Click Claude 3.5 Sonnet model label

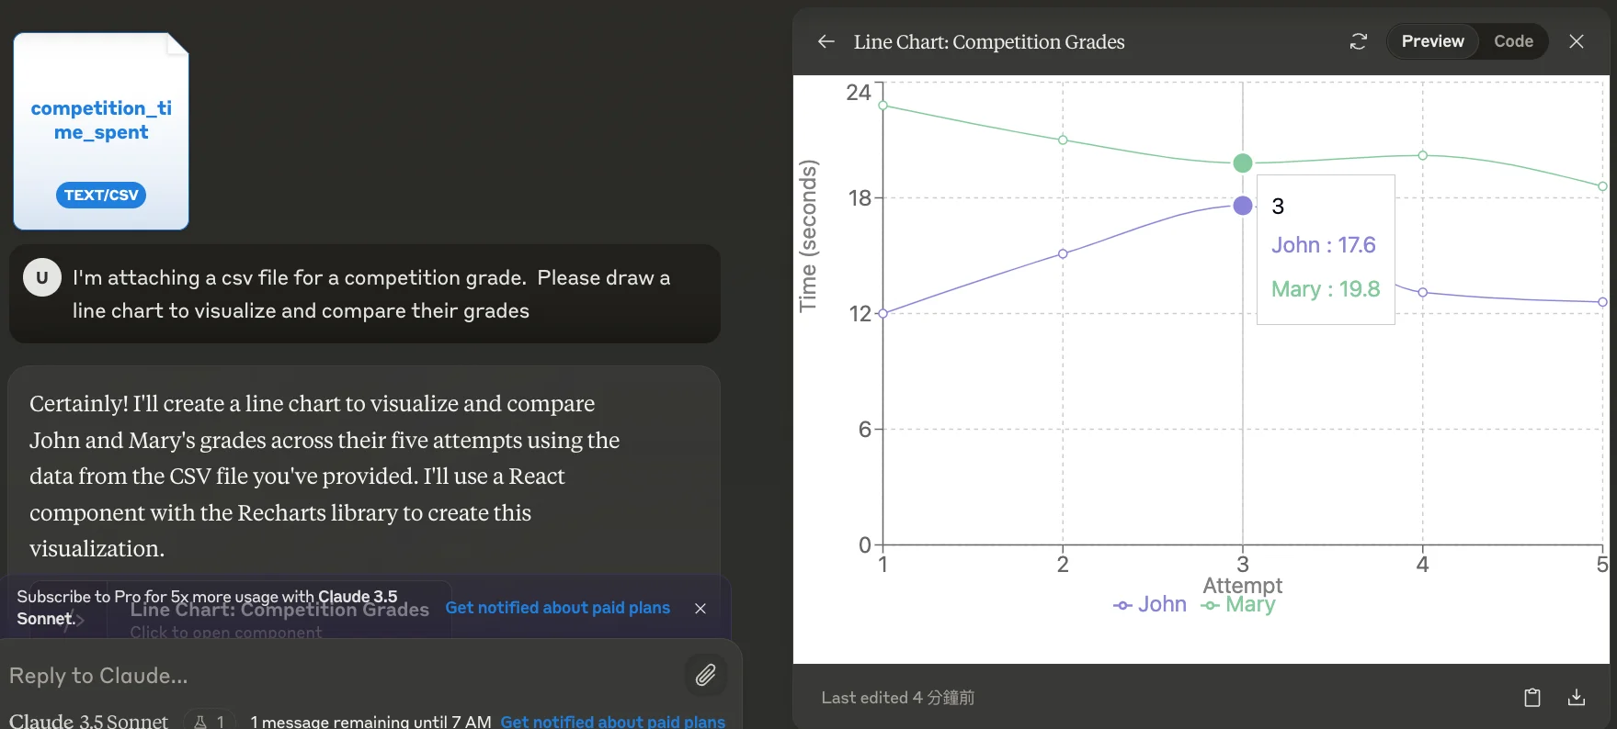88,720
